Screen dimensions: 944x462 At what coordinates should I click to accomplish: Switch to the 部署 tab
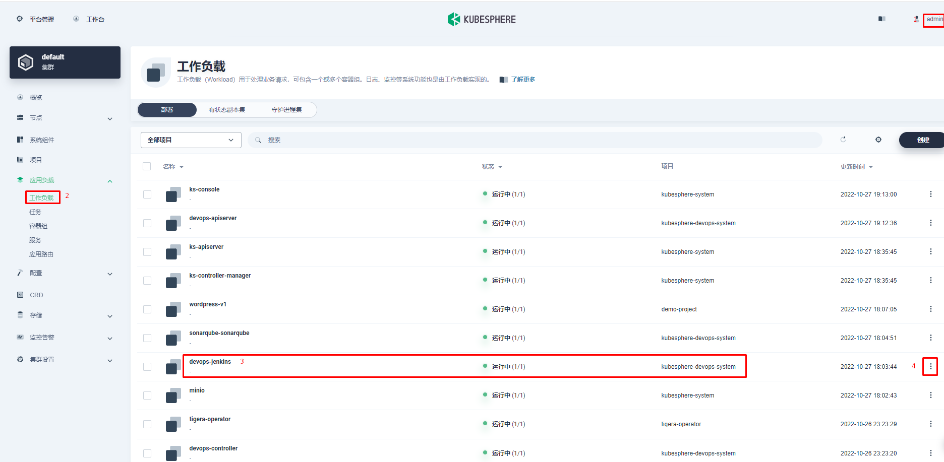pyautogui.click(x=167, y=110)
